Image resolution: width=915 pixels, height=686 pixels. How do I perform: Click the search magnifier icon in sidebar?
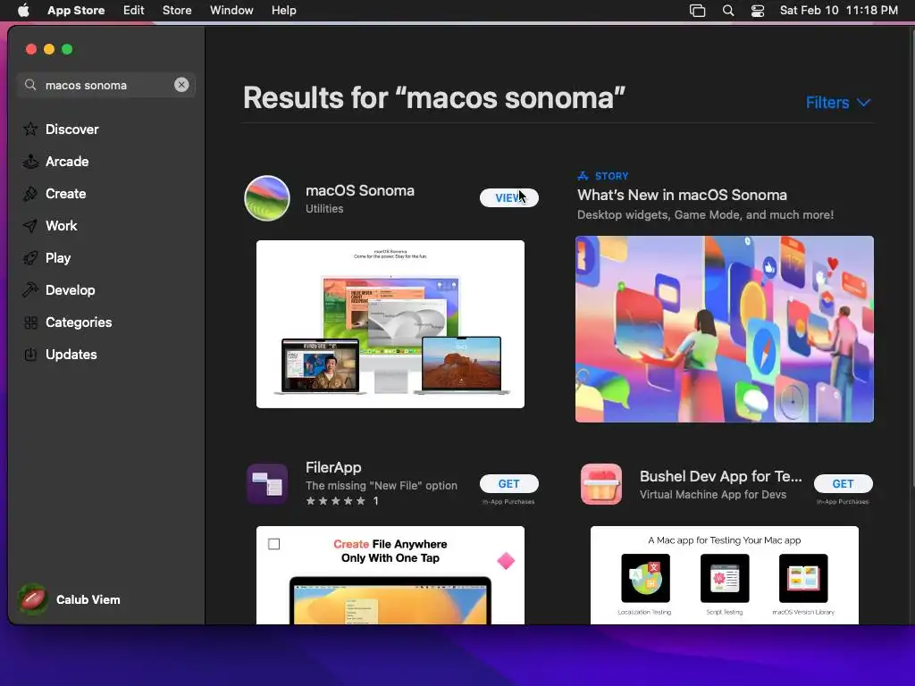[x=30, y=85]
